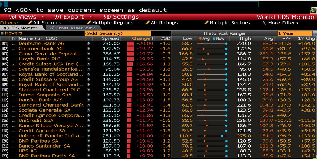Click round icon beside Lloyds Bank PLC
The image size is (317, 159).
pyautogui.click(x=88, y=59)
